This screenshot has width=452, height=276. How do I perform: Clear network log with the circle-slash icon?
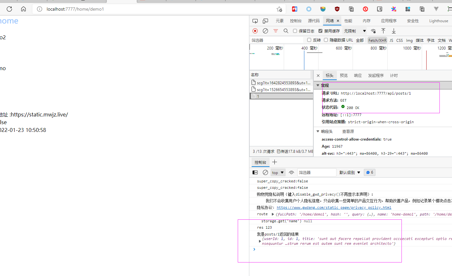point(265,31)
